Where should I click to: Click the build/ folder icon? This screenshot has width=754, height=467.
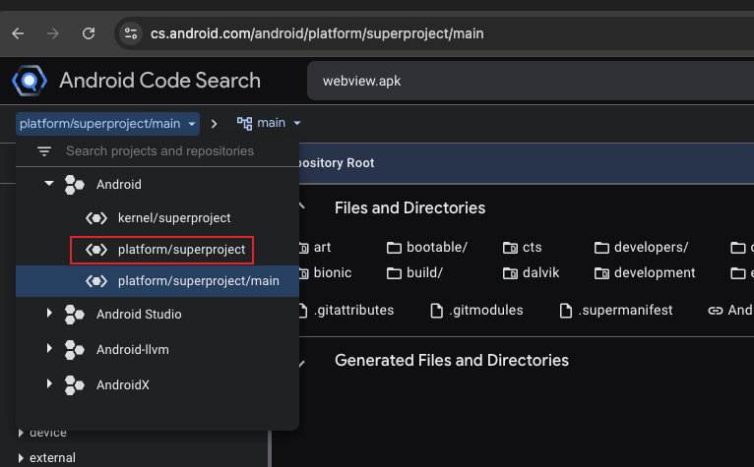pos(394,273)
